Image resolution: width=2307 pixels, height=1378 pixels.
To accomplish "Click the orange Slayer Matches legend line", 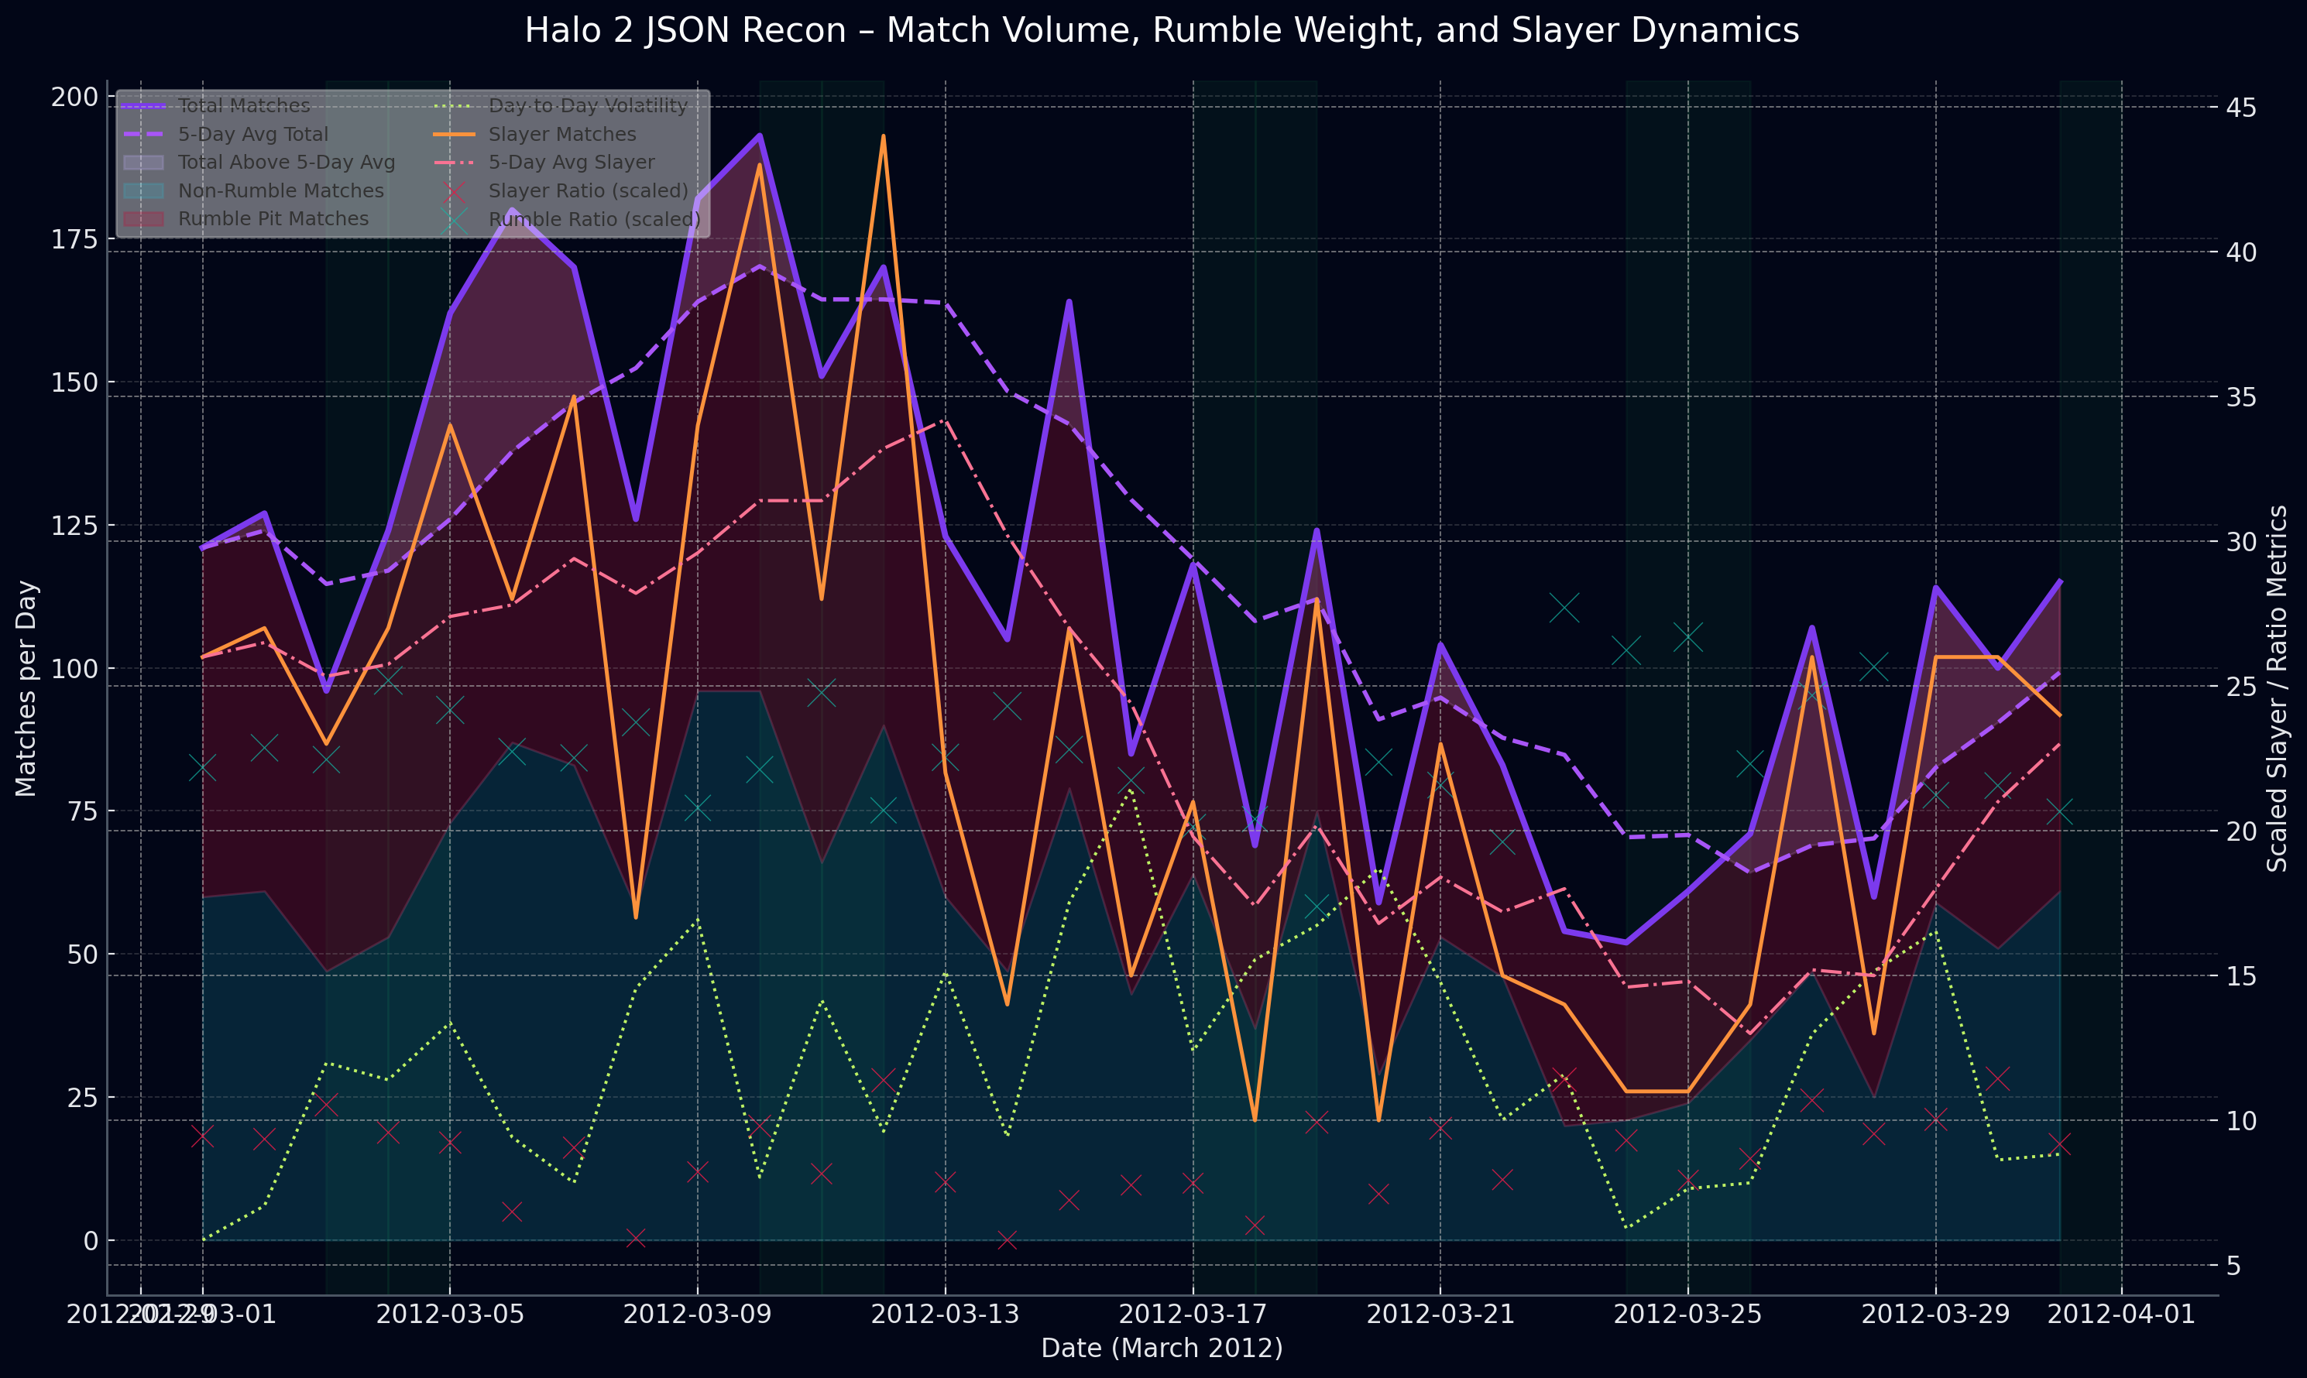I will point(454,135).
